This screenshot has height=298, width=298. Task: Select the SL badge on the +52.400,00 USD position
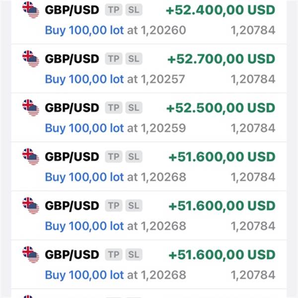point(134,10)
